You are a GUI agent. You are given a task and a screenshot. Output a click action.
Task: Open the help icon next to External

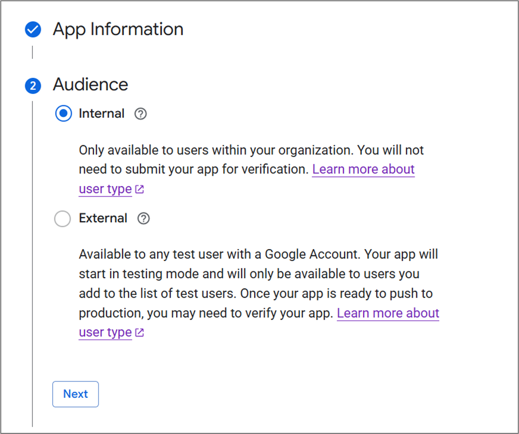pos(143,219)
